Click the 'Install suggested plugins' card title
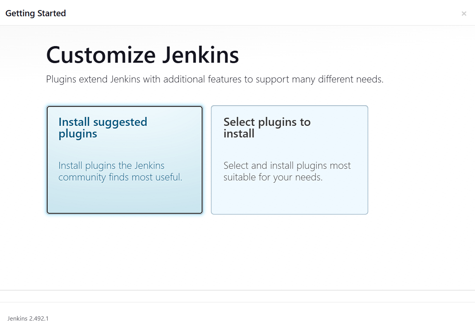The height and width of the screenshot is (326, 475). pyautogui.click(x=103, y=128)
